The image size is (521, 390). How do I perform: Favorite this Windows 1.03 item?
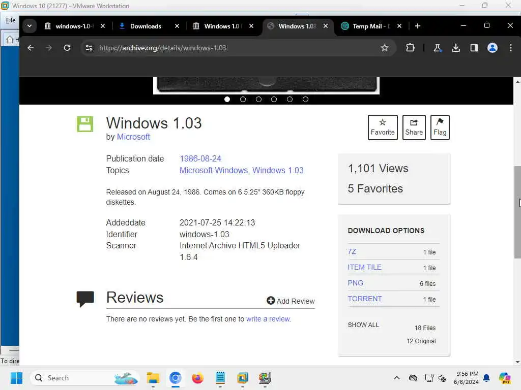383,127
